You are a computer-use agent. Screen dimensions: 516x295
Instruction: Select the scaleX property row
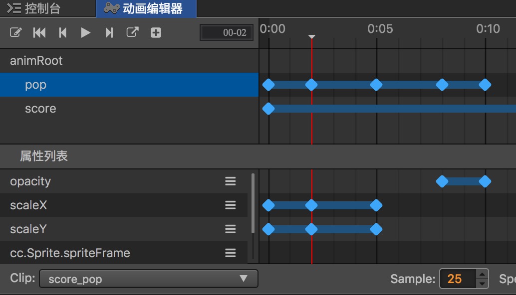124,205
